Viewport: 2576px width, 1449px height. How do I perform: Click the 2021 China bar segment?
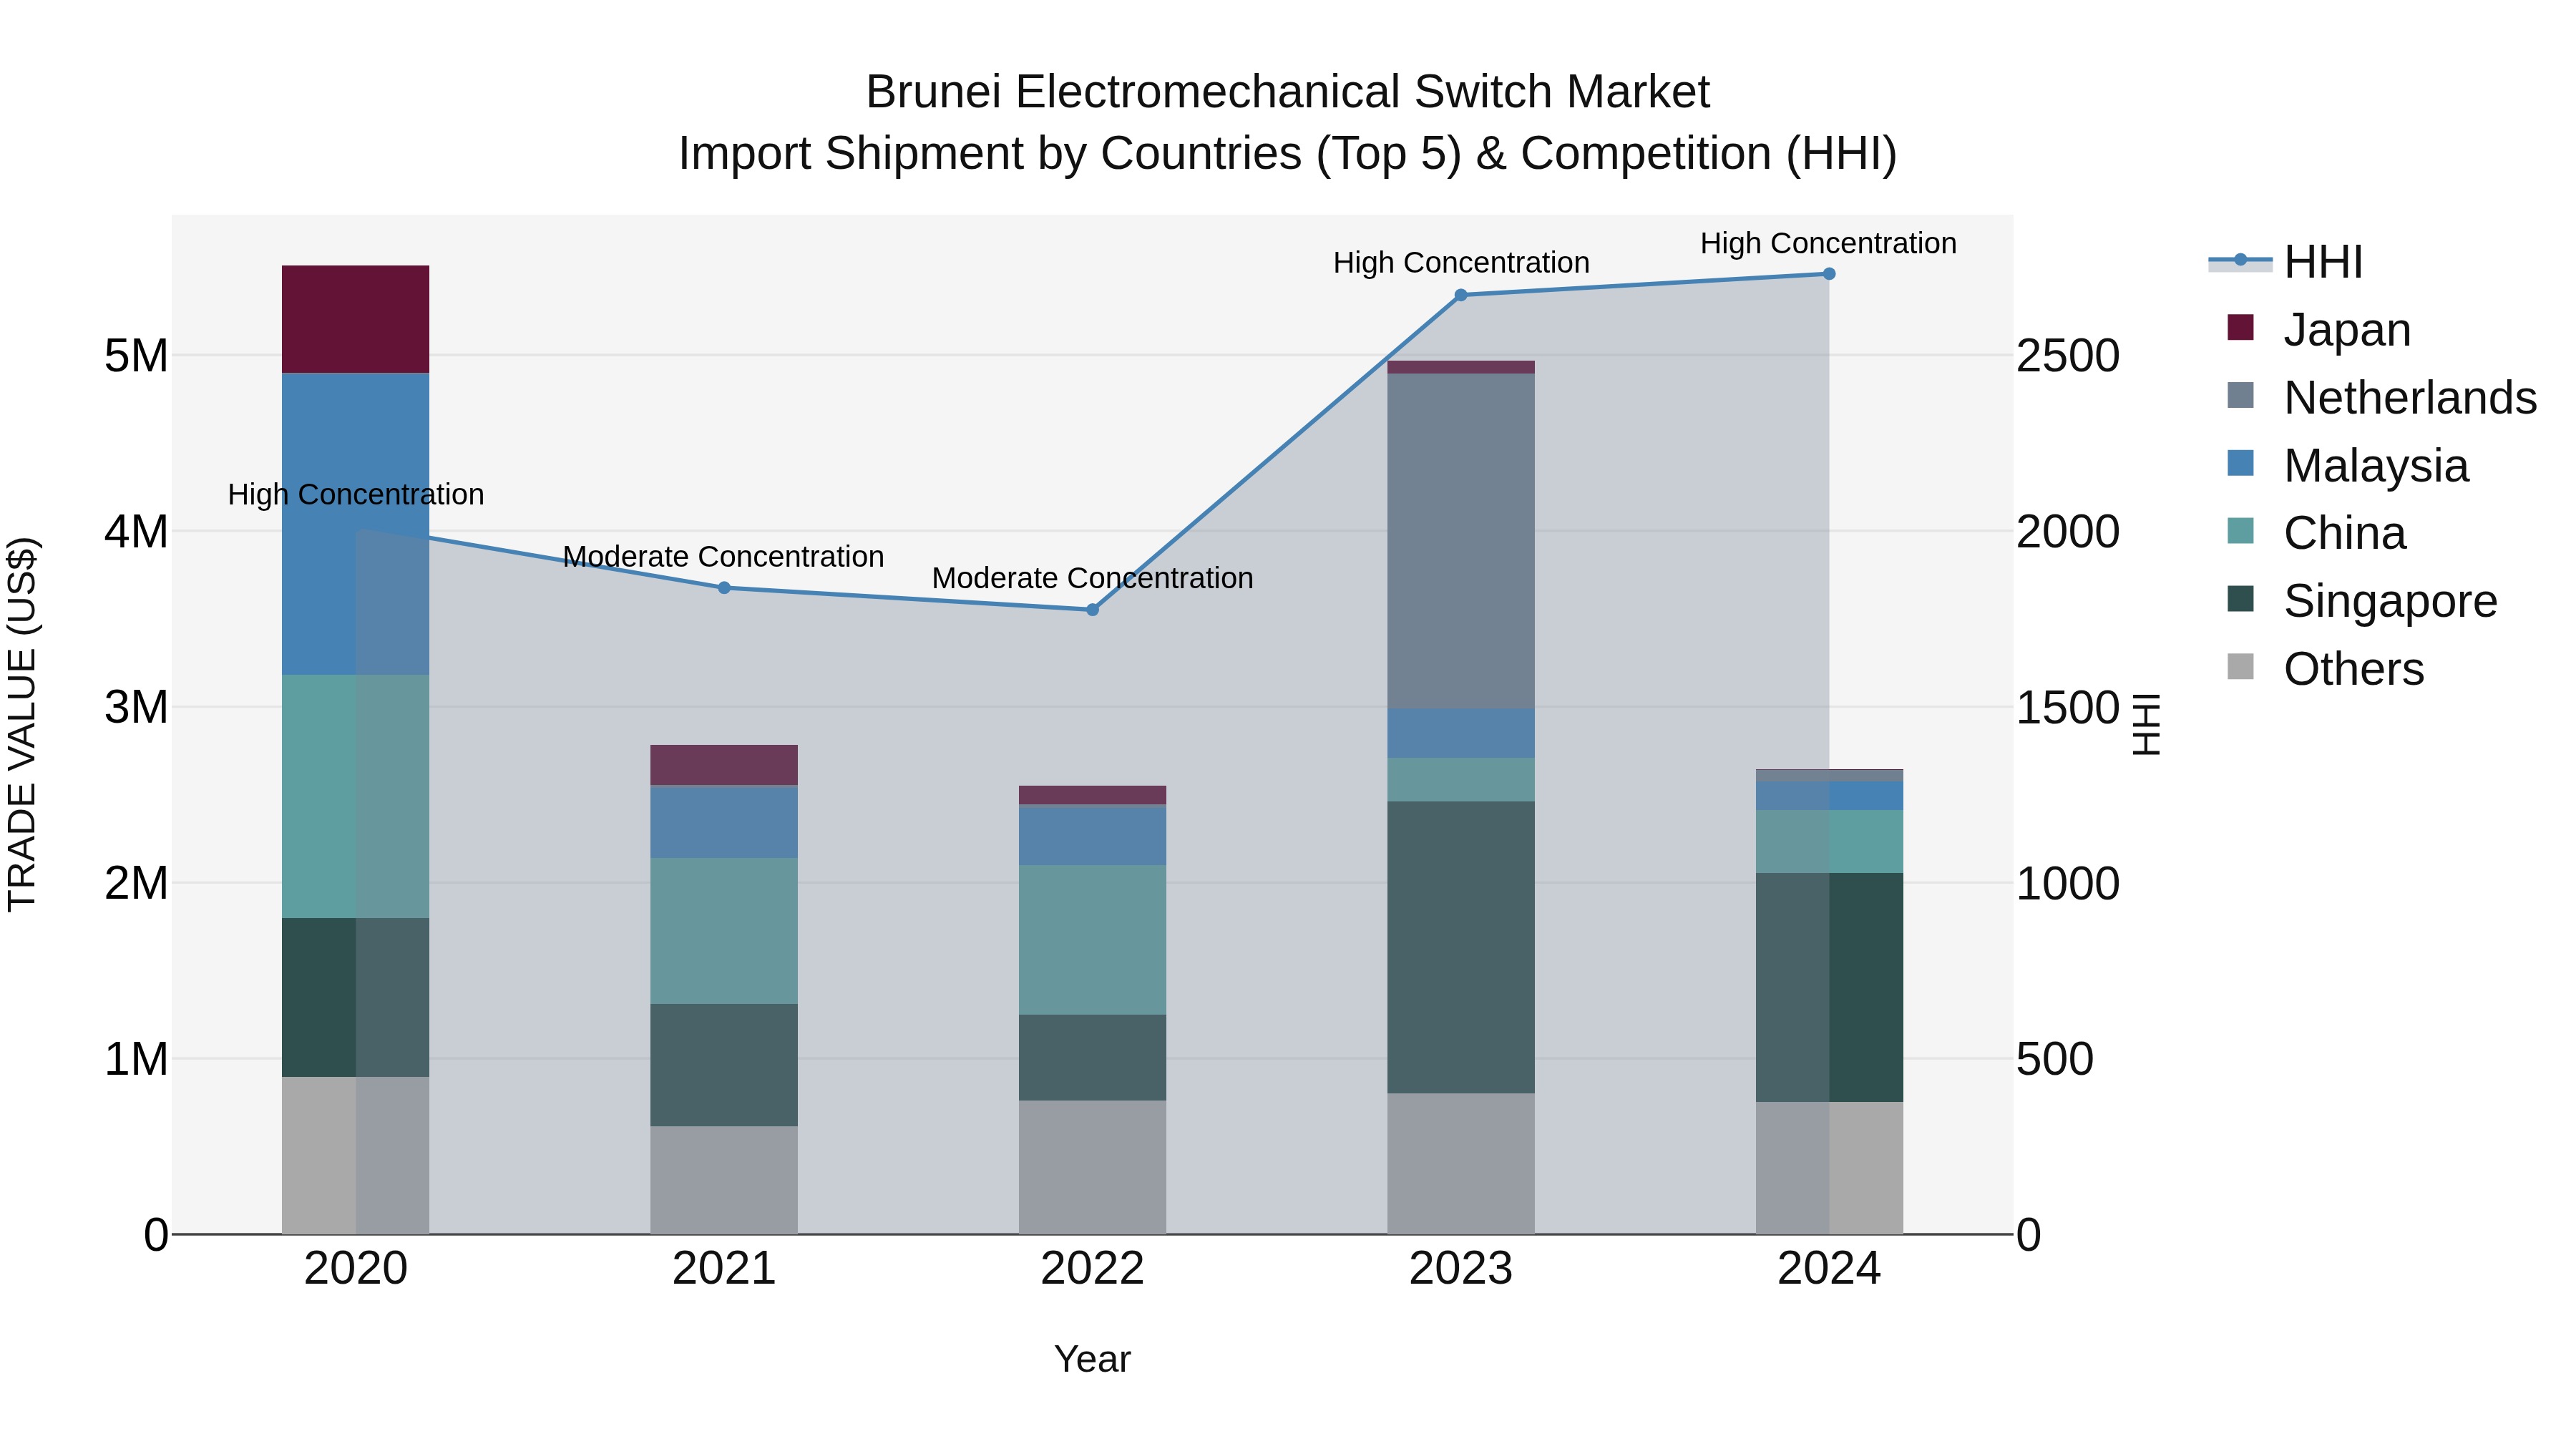coord(724,932)
